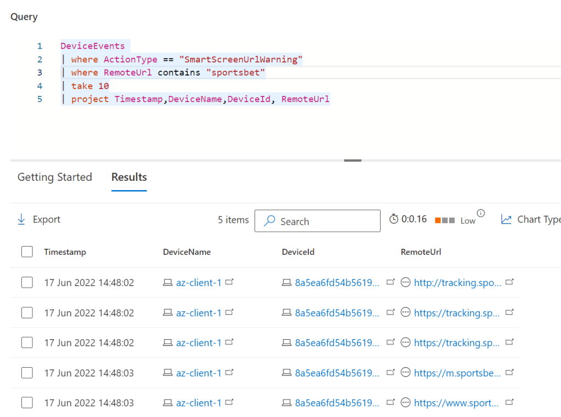Click the Export download arrow icon
Screen dimensions: 561x417
click(21, 220)
